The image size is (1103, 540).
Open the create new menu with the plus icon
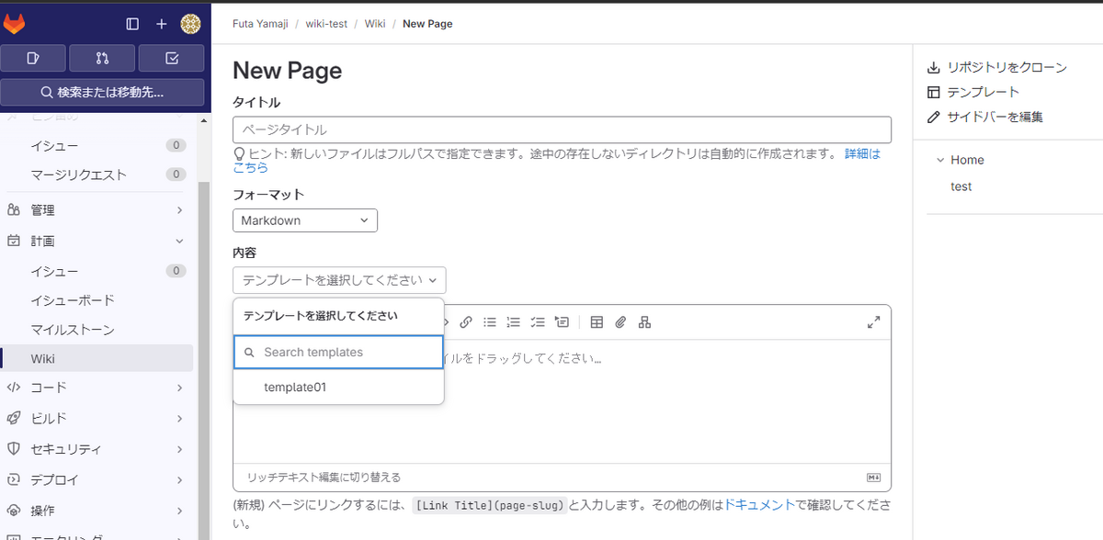point(161,23)
